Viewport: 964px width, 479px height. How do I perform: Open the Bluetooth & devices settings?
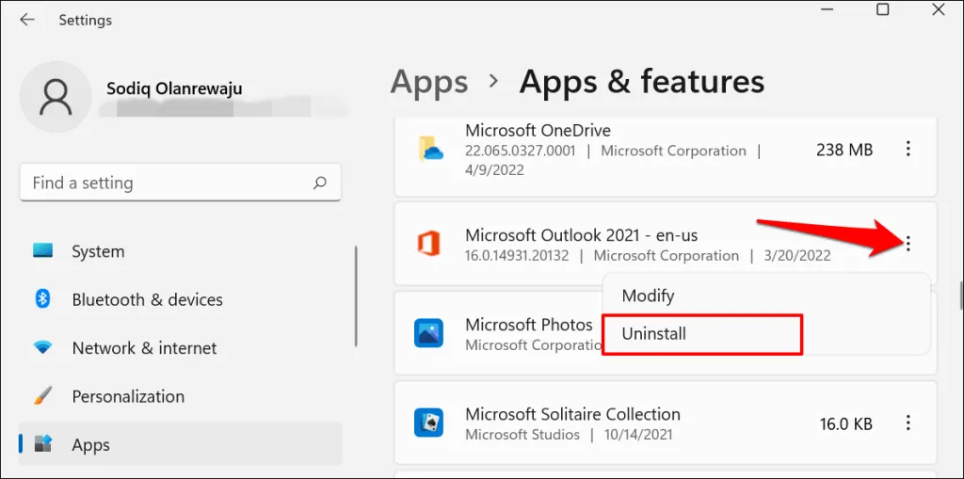(x=147, y=300)
